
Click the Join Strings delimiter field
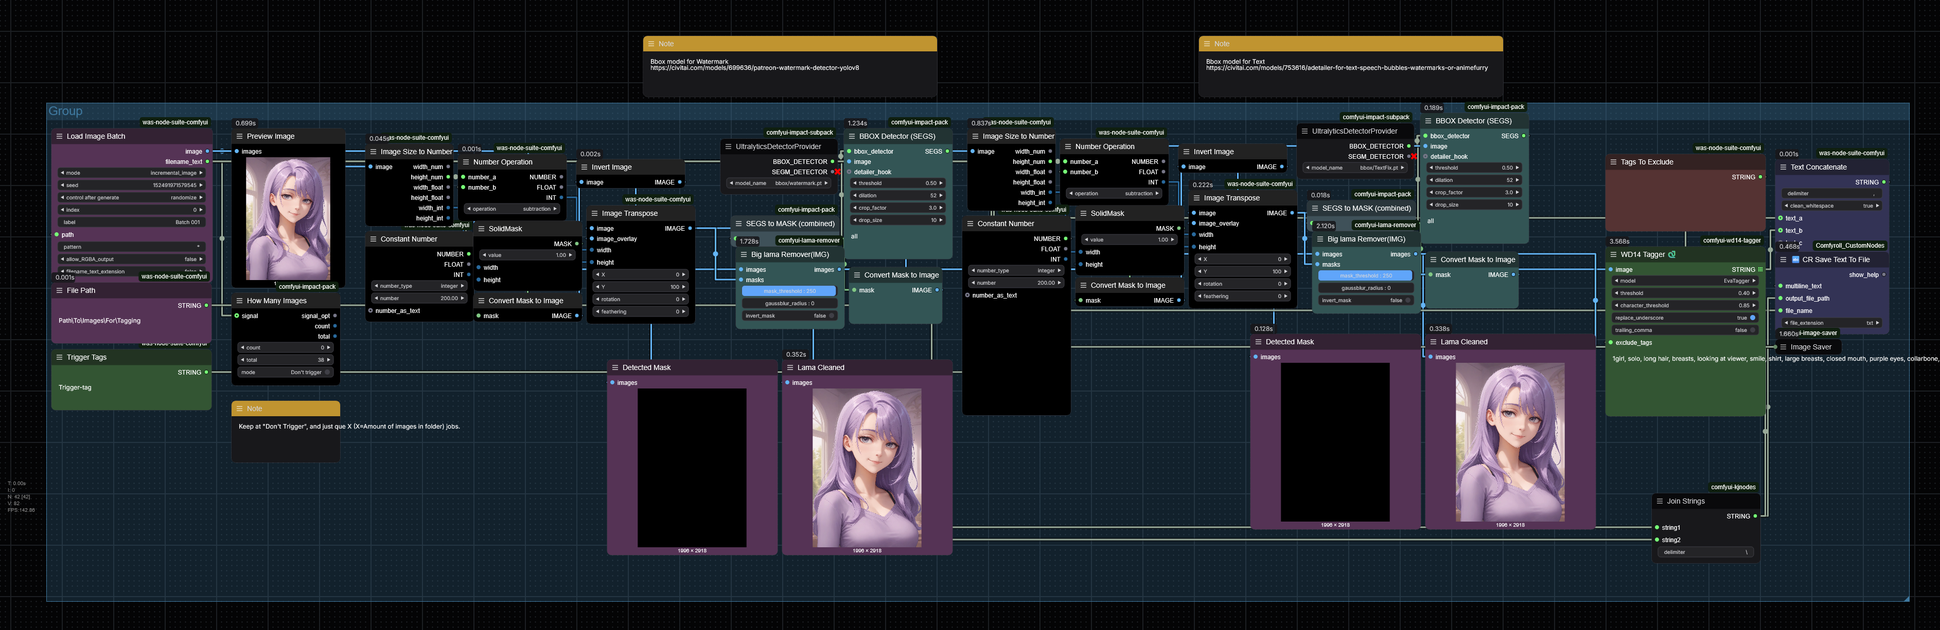(1705, 552)
